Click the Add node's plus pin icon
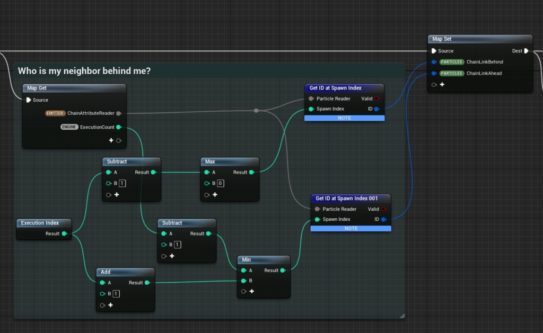Image resolution: width=543 pixels, height=333 pixels. (x=110, y=305)
